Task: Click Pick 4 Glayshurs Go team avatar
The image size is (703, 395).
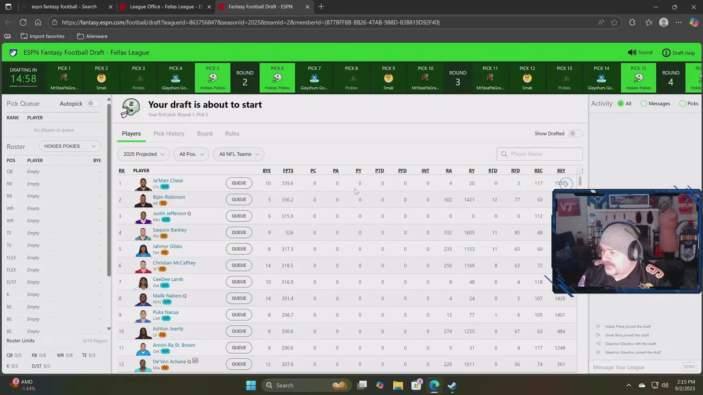Action: [x=176, y=78]
